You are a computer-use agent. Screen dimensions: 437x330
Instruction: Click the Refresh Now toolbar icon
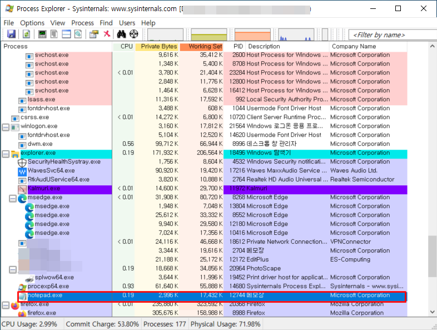(27, 34)
